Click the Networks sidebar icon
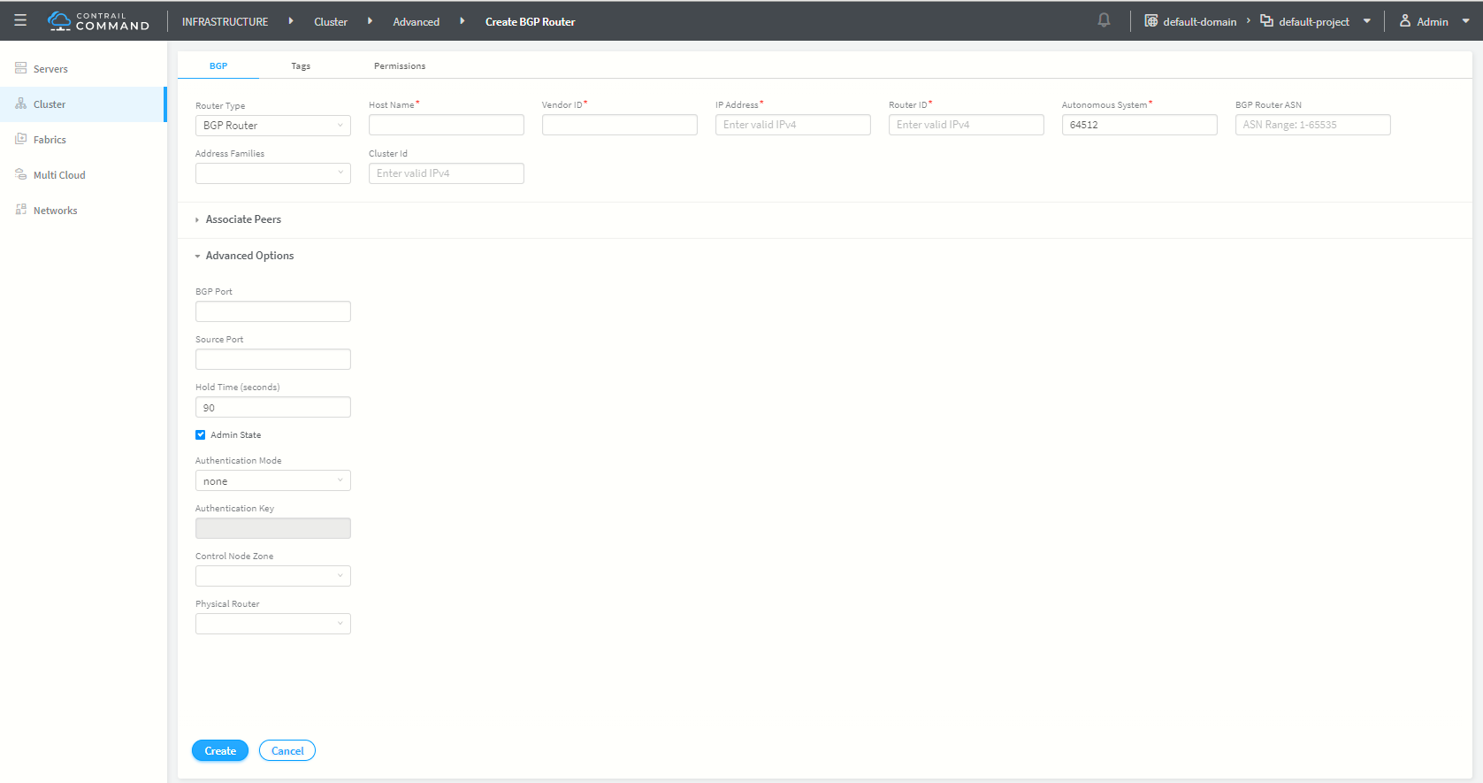The width and height of the screenshot is (1483, 783). (21, 210)
